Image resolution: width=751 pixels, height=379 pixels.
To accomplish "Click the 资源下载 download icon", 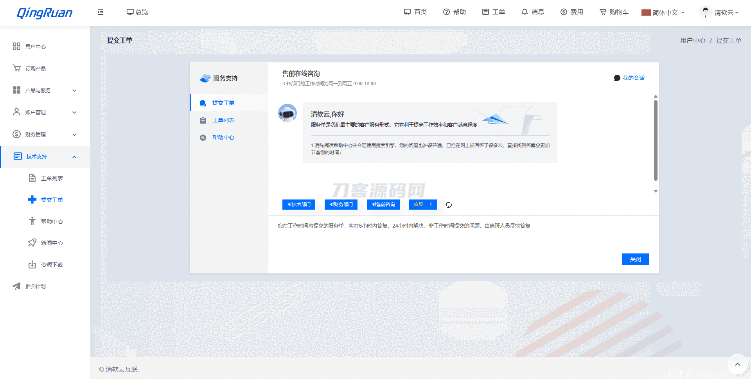I will (32, 264).
